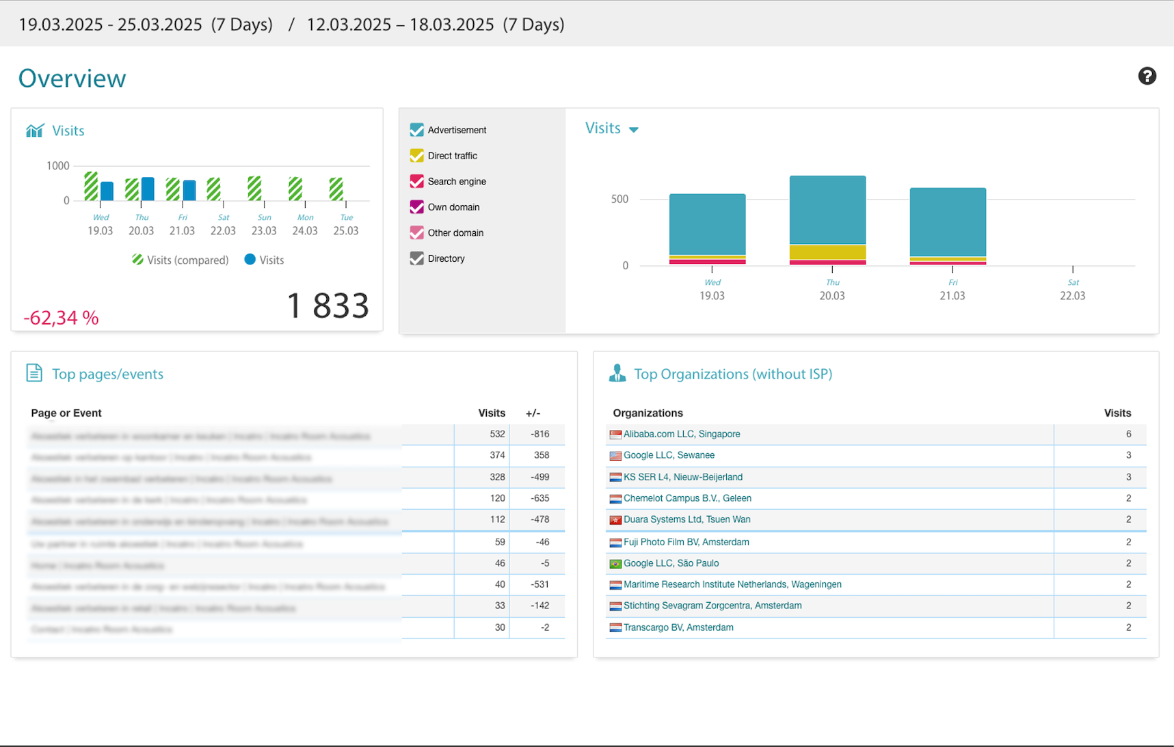Click the Top pages/events document icon
Screen dimensions: 1174x747
[34, 372]
